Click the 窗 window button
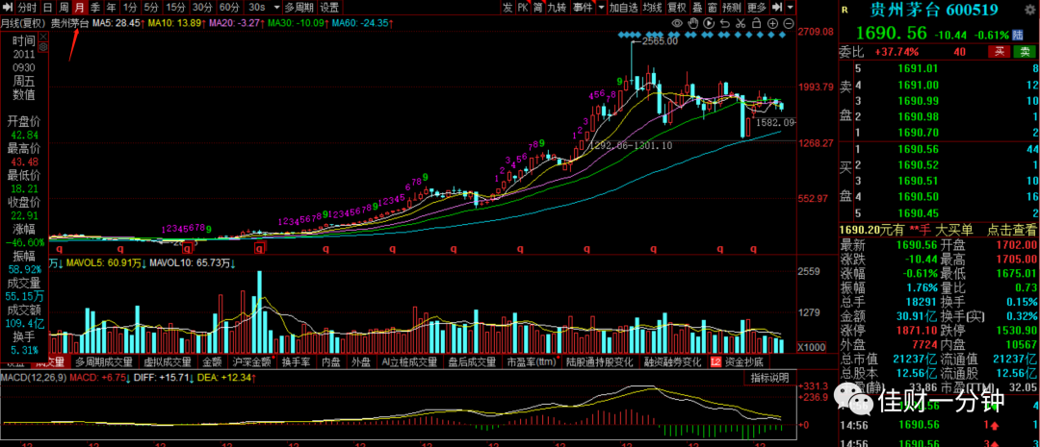This screenshot has width=1040, height=447. tap(713, 8)
